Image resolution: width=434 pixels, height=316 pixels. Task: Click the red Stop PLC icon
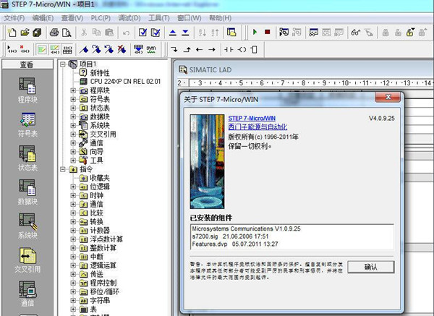pyautogui.click(x=267, y=32)
